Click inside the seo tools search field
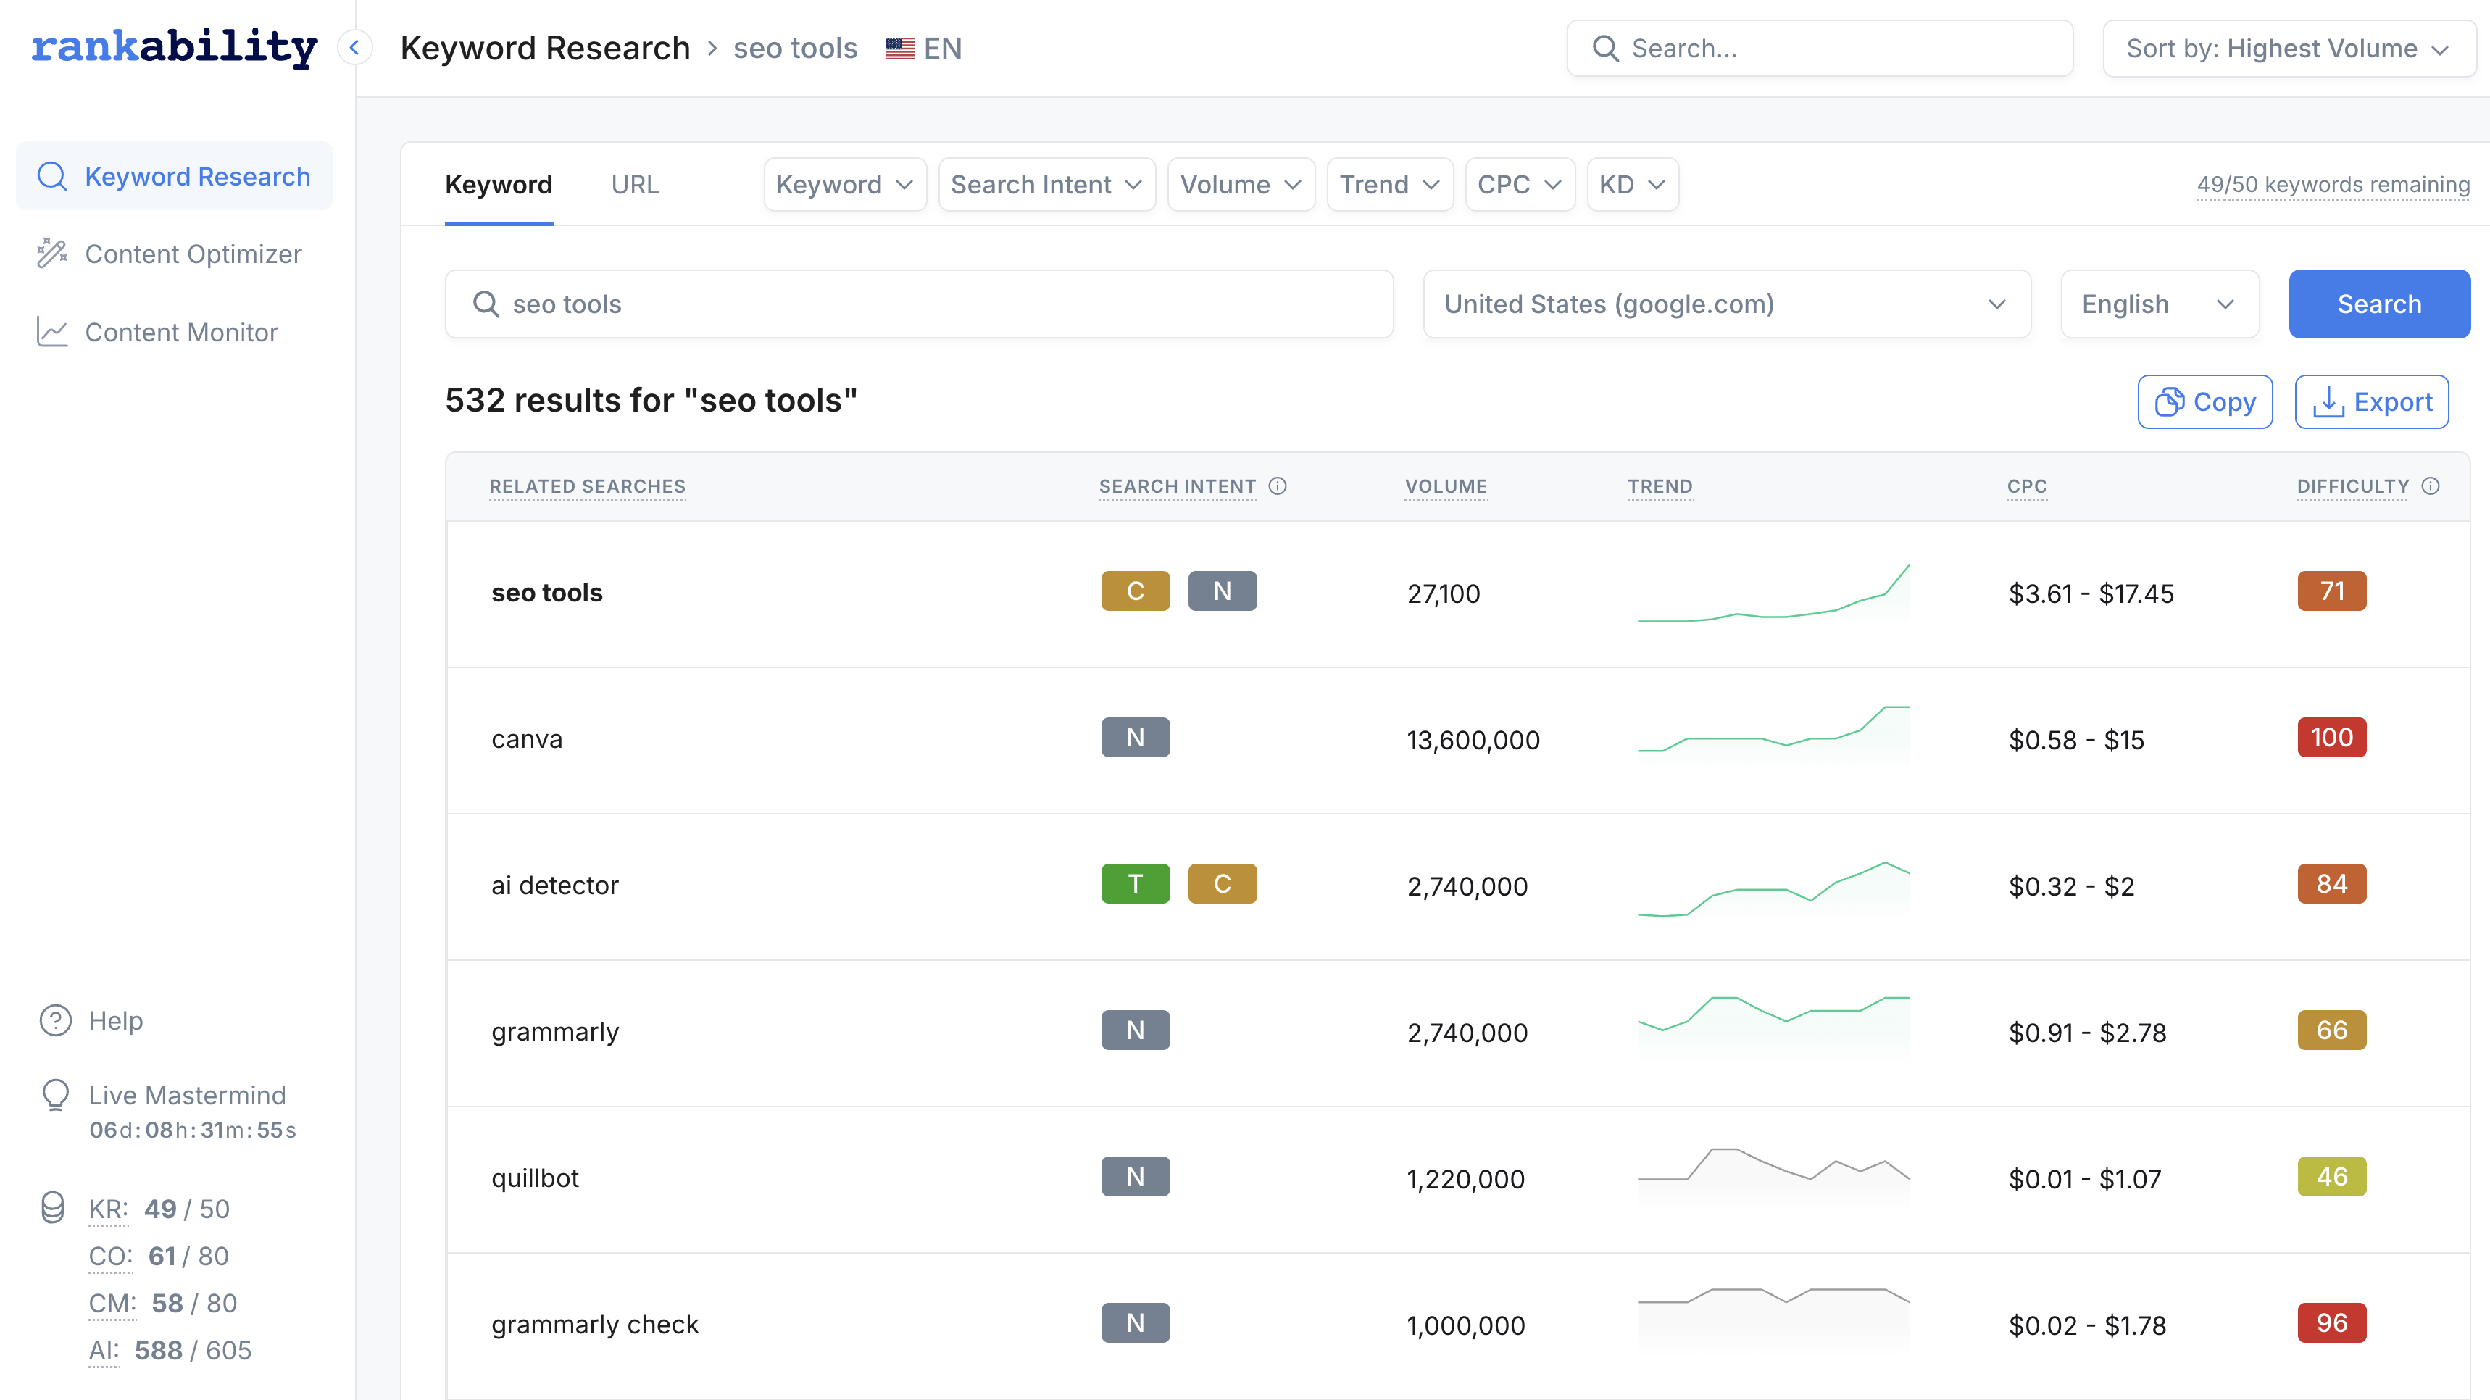The height and width of the screenshot is (1400, 2490). point(918,304)
